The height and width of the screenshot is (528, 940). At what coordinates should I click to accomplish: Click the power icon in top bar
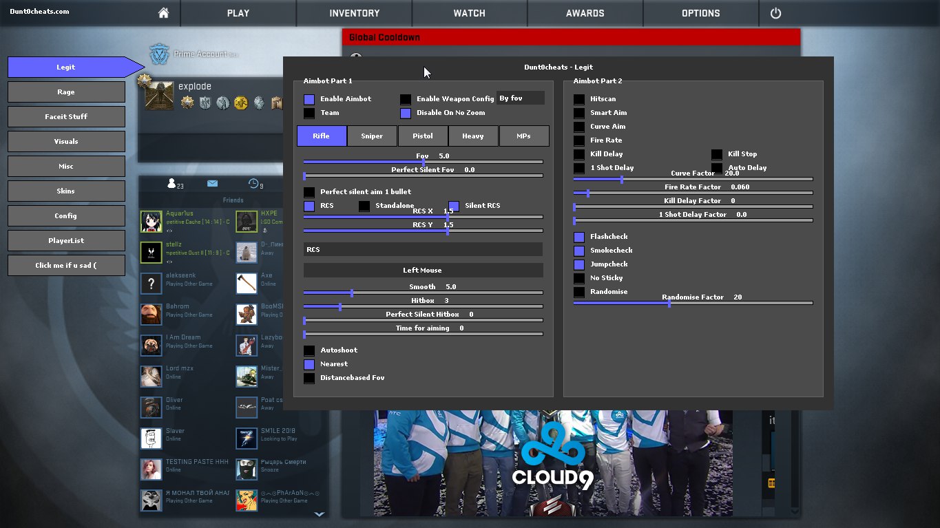pos(775,13)
